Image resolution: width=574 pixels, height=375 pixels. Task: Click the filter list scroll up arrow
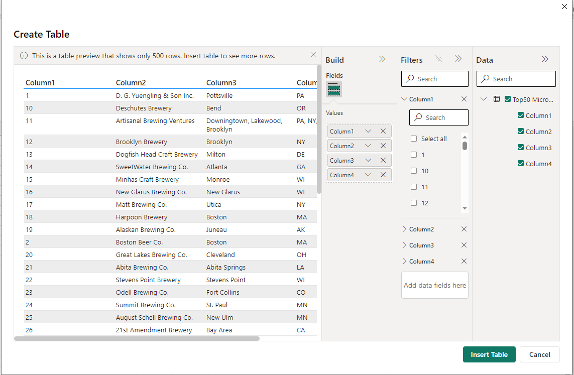click(x=465, y=137)
